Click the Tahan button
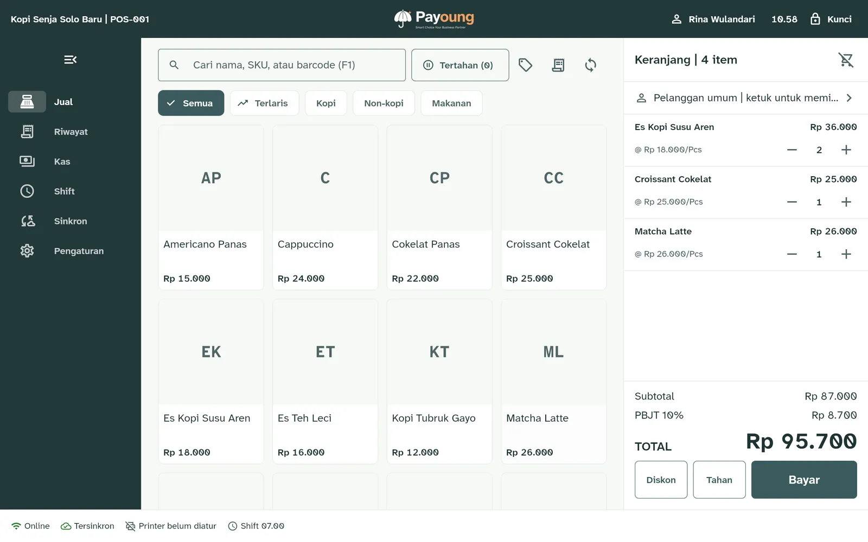Screen dimensions: 868x542 point(719,480)
